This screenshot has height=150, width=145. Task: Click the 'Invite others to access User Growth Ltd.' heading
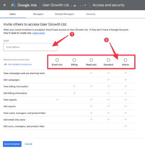(x=35, y=24)
